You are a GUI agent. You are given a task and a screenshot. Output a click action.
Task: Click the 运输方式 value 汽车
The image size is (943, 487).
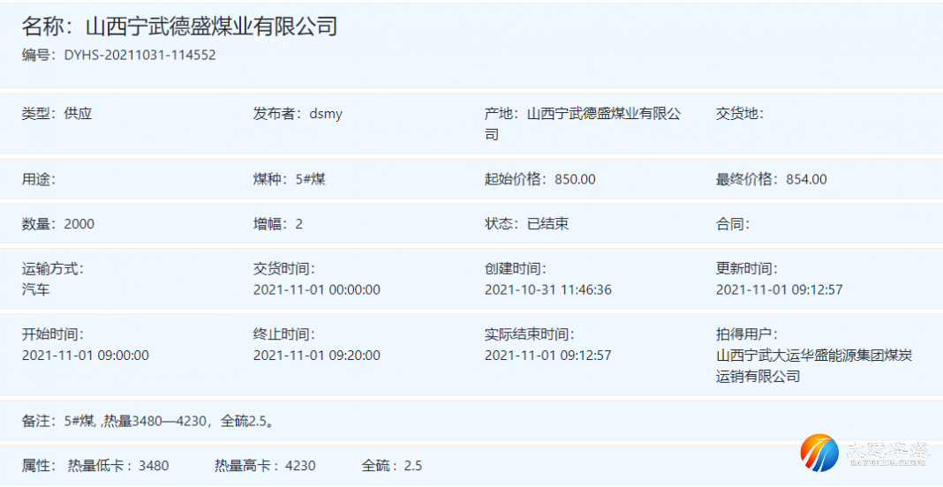[36, 289]
